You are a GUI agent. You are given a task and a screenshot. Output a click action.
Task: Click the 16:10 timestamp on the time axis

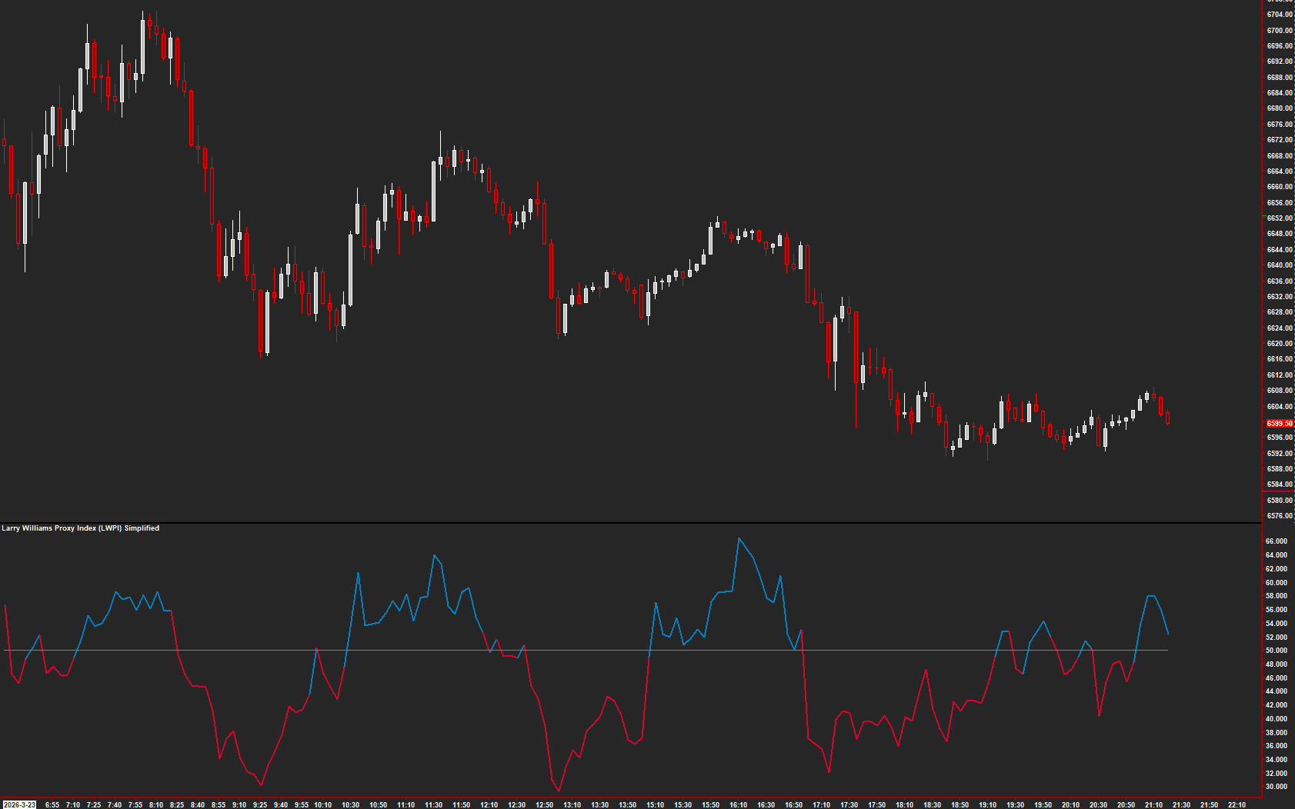[740, 805]
